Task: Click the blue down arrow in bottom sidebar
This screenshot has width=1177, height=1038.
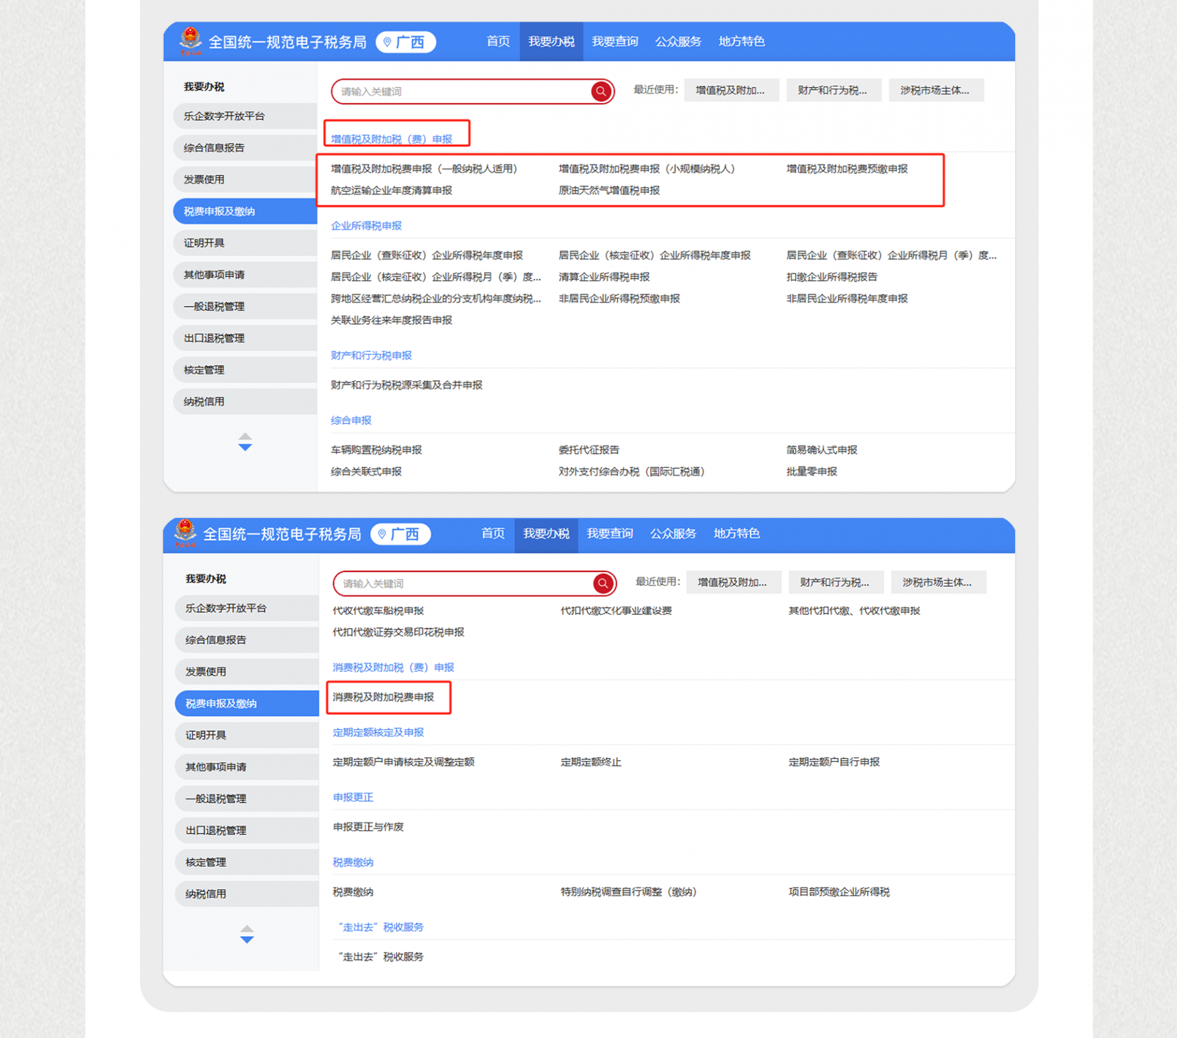Action: 246,939
